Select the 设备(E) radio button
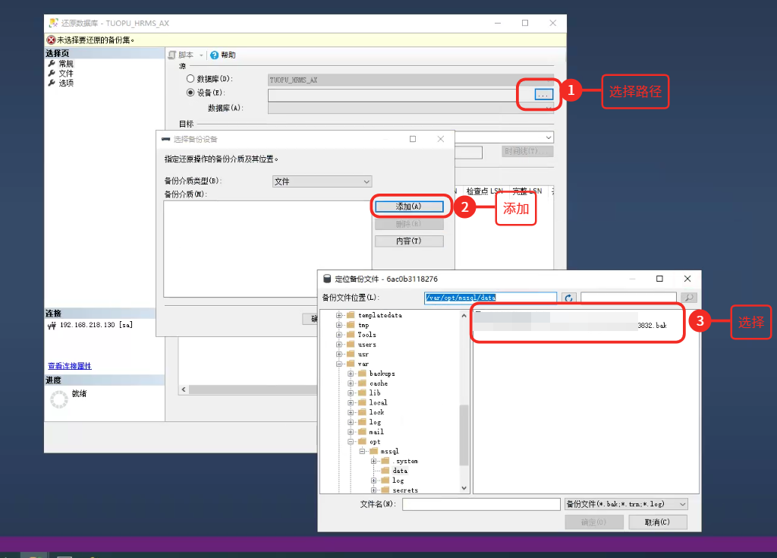Screen dimensions: 777x558 pyautogui.click(x=190, y=93)
